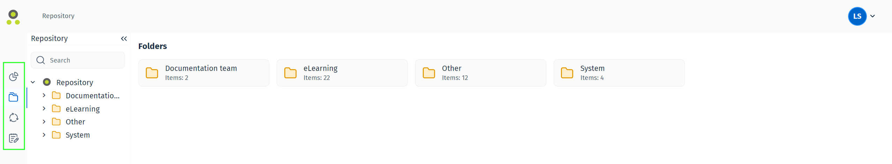
Task: Click the app logo in top-left
Action: click(x=13, y=17)
